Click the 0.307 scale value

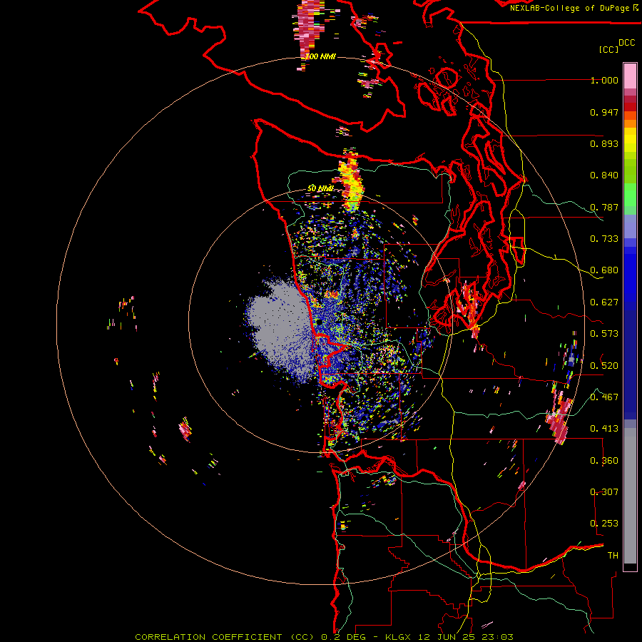[x=604, y=491]
